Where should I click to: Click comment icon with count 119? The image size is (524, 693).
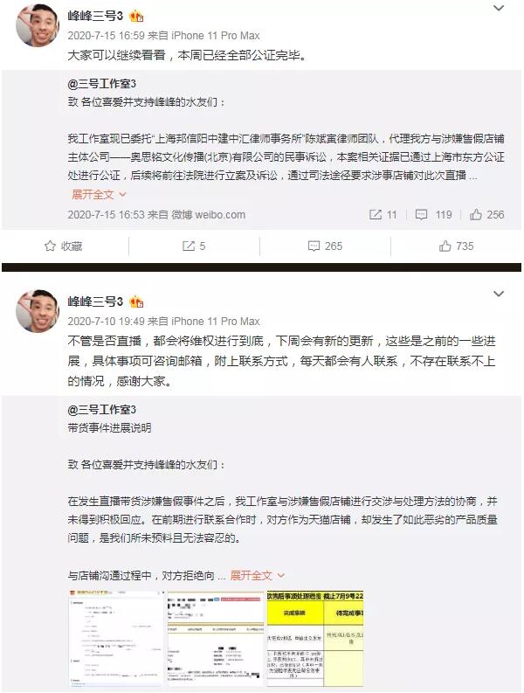[x=433, y=215]
